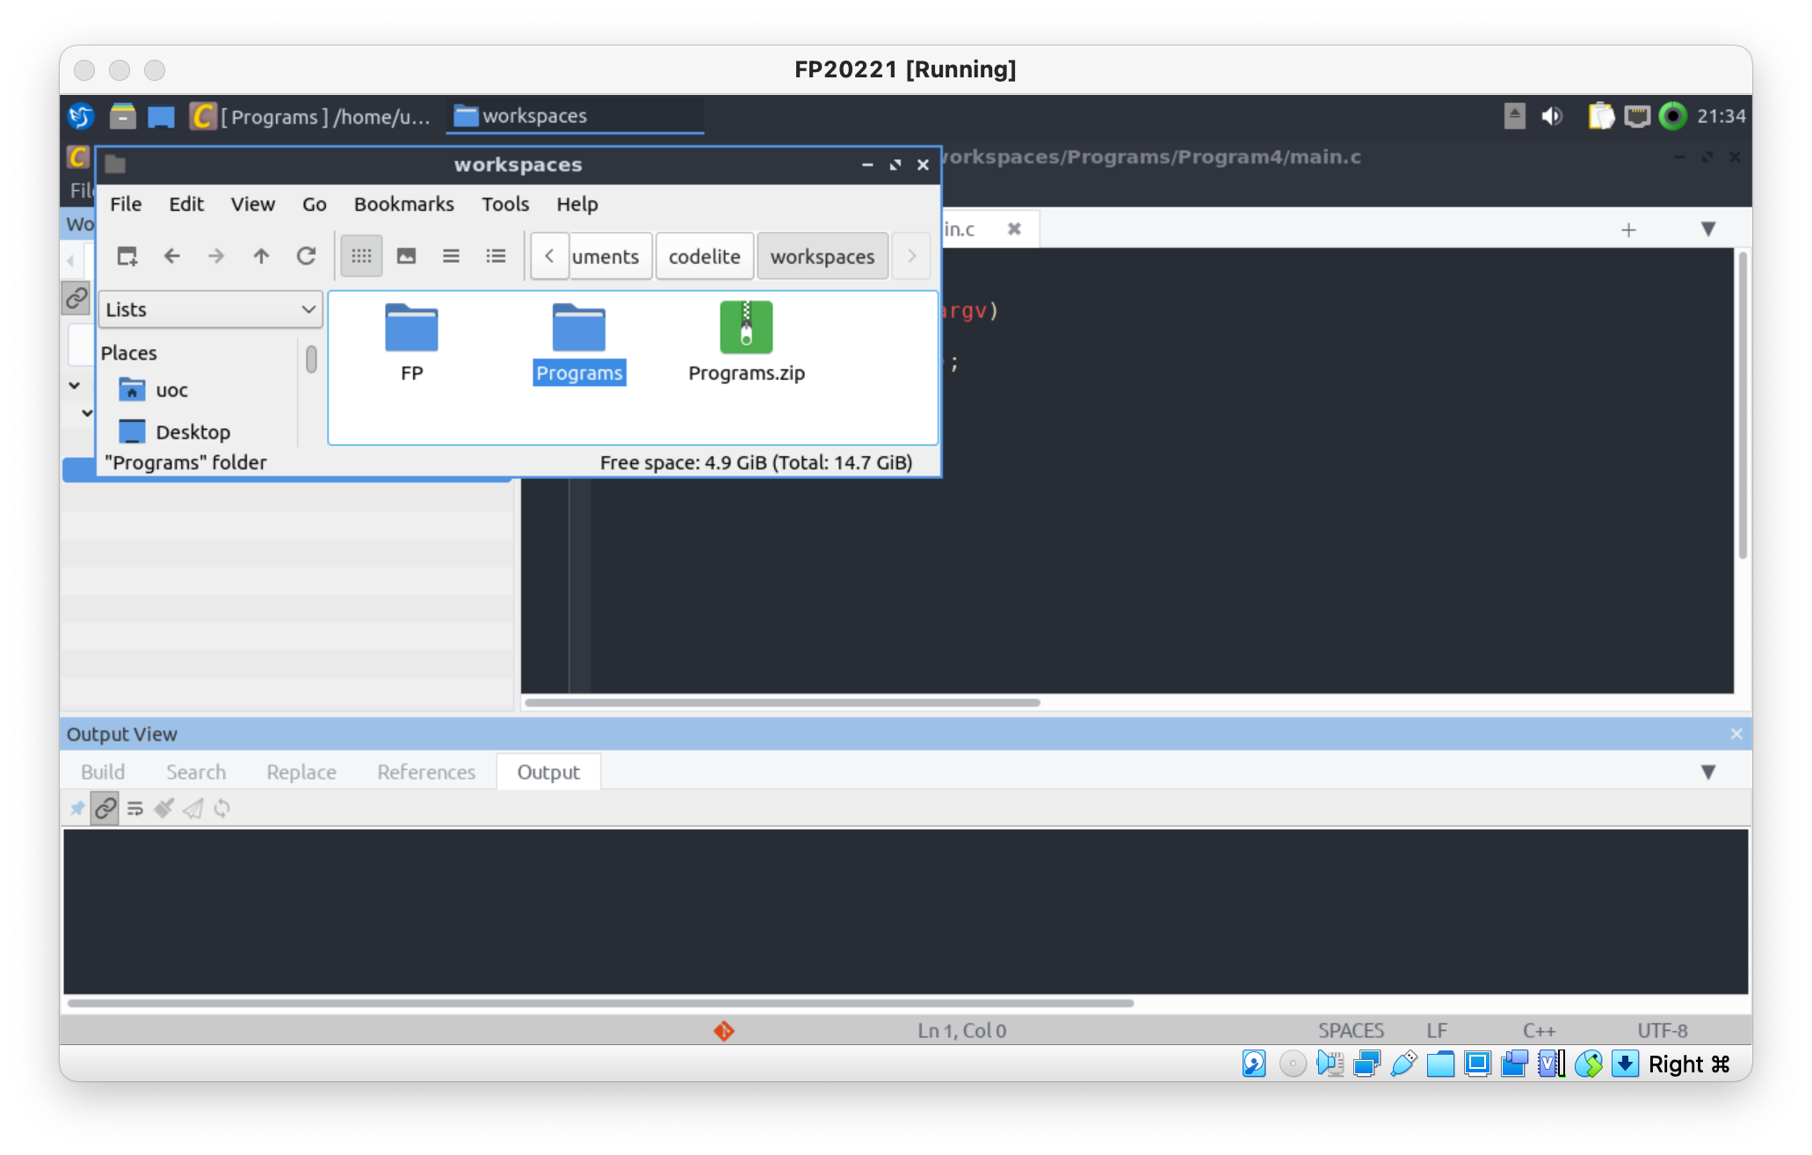
Task: Switch to detailed list view icon
Action: (496, 256)
